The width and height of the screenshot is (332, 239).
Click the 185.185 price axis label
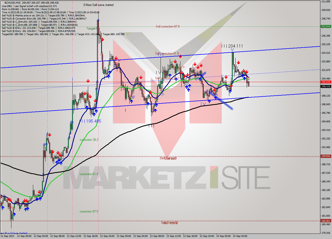pos(326,190)
